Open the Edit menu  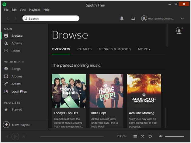pos(14,10)
